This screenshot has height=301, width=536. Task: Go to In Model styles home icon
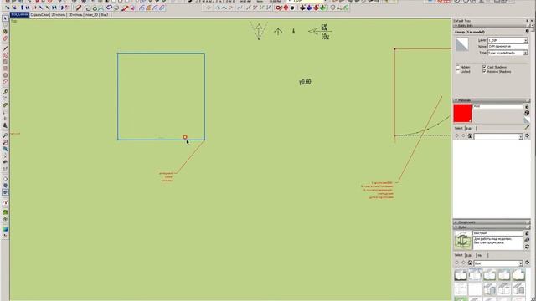(470, 263)
